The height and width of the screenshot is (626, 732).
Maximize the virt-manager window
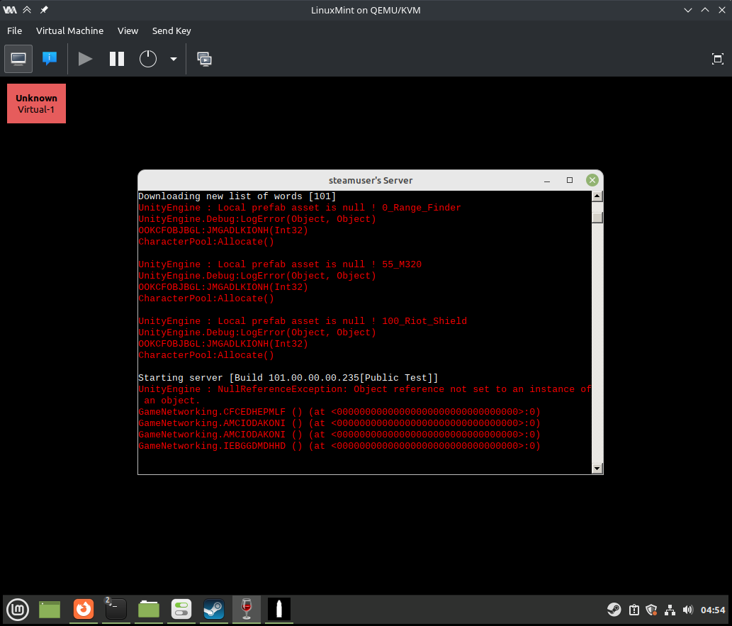(705, 10)
